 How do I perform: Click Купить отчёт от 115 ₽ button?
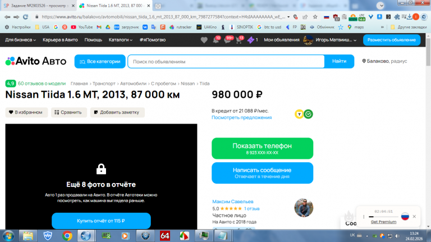click(x=101, y=221)
